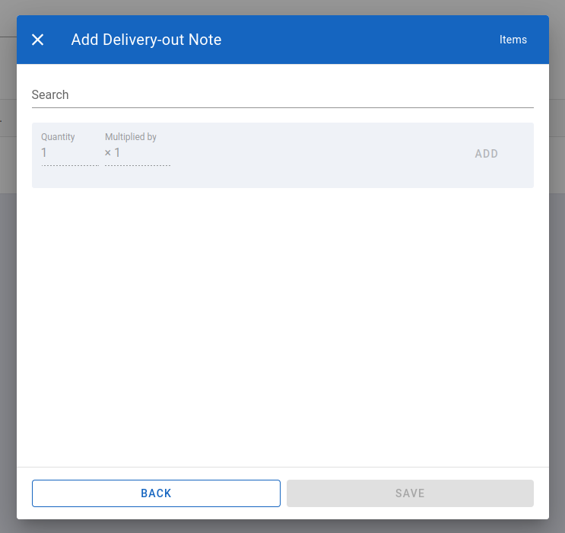Click the Search placeholder text
Screen dimensions: 565x533
coord(50,95)
